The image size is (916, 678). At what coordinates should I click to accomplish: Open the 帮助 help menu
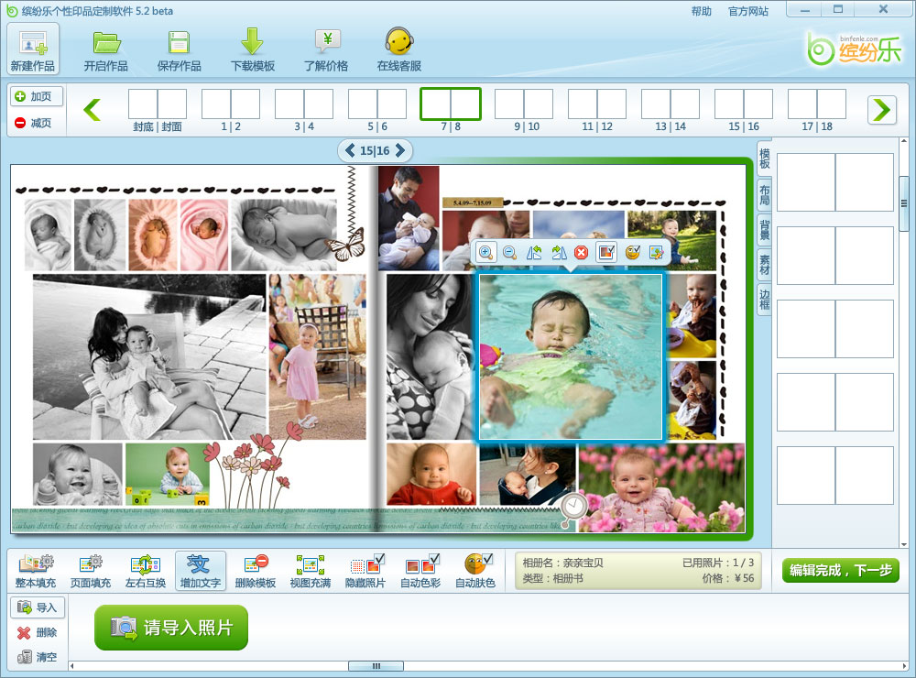pyautogui.click(x=701, y=11)
